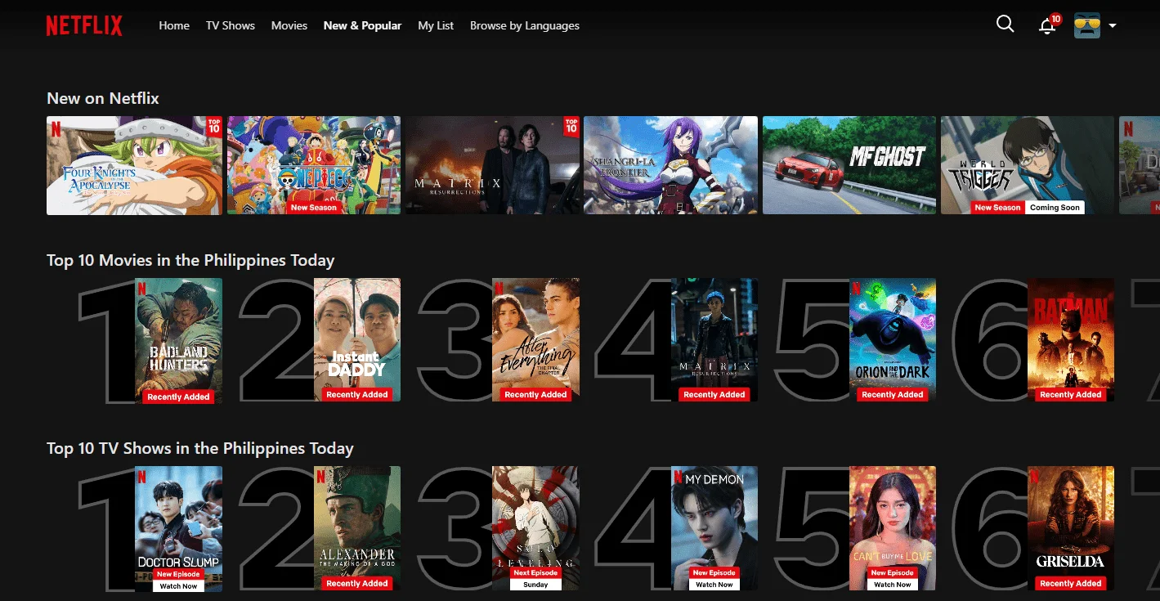The image size is (1160, 601).
Task: Click Recently Added badge on The Batman
Action: tap(1071, 394)
